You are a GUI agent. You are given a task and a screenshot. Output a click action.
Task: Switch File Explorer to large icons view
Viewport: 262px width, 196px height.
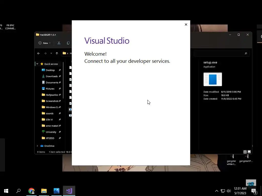249,152
